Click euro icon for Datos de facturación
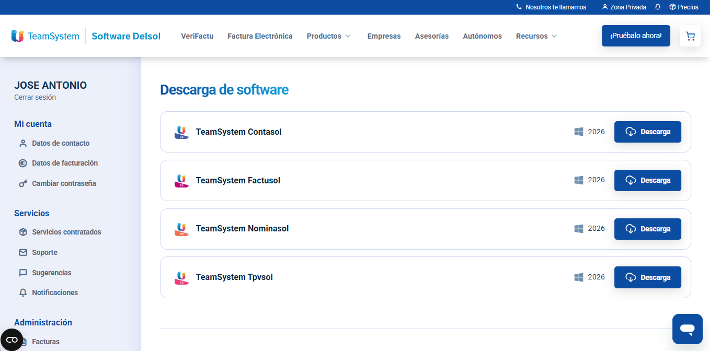 coord(23,163)
